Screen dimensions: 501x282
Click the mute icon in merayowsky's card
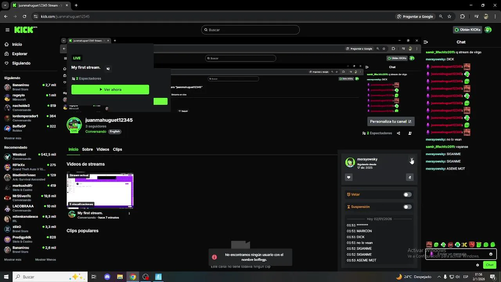click(x=410, y=177)
